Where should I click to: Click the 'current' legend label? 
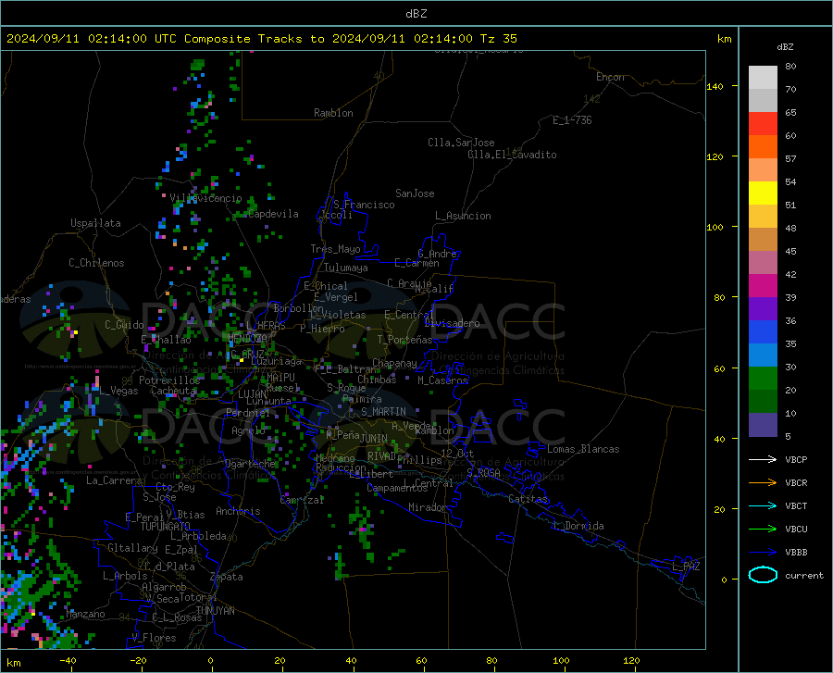pyautogui.click(x=804, y=575)
